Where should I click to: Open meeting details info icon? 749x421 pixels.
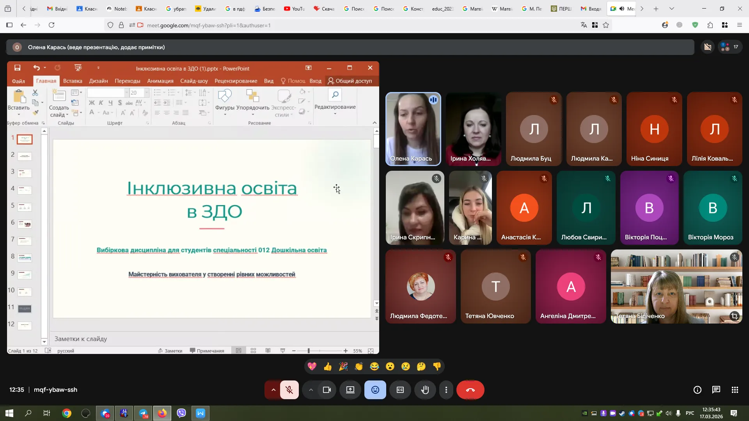(x=697, y=390)
